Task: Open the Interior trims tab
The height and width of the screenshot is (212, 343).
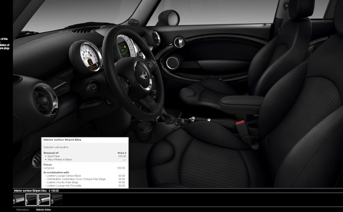Action: point(45,209)
